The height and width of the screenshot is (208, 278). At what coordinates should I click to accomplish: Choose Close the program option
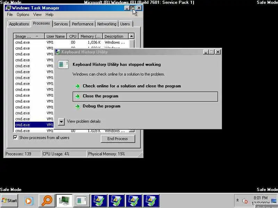point(145,96)
